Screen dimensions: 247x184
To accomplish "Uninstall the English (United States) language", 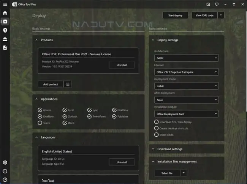I will 122,162.
